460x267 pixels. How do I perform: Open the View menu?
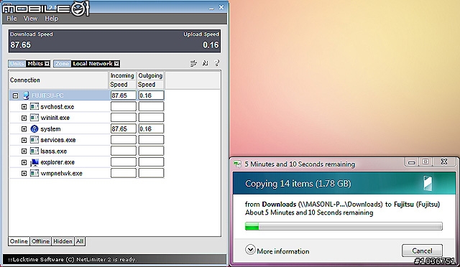pos(30,19)
